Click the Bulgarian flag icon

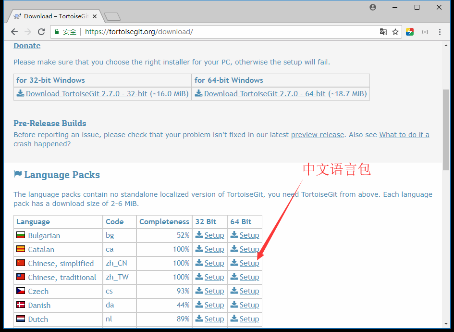21,235
